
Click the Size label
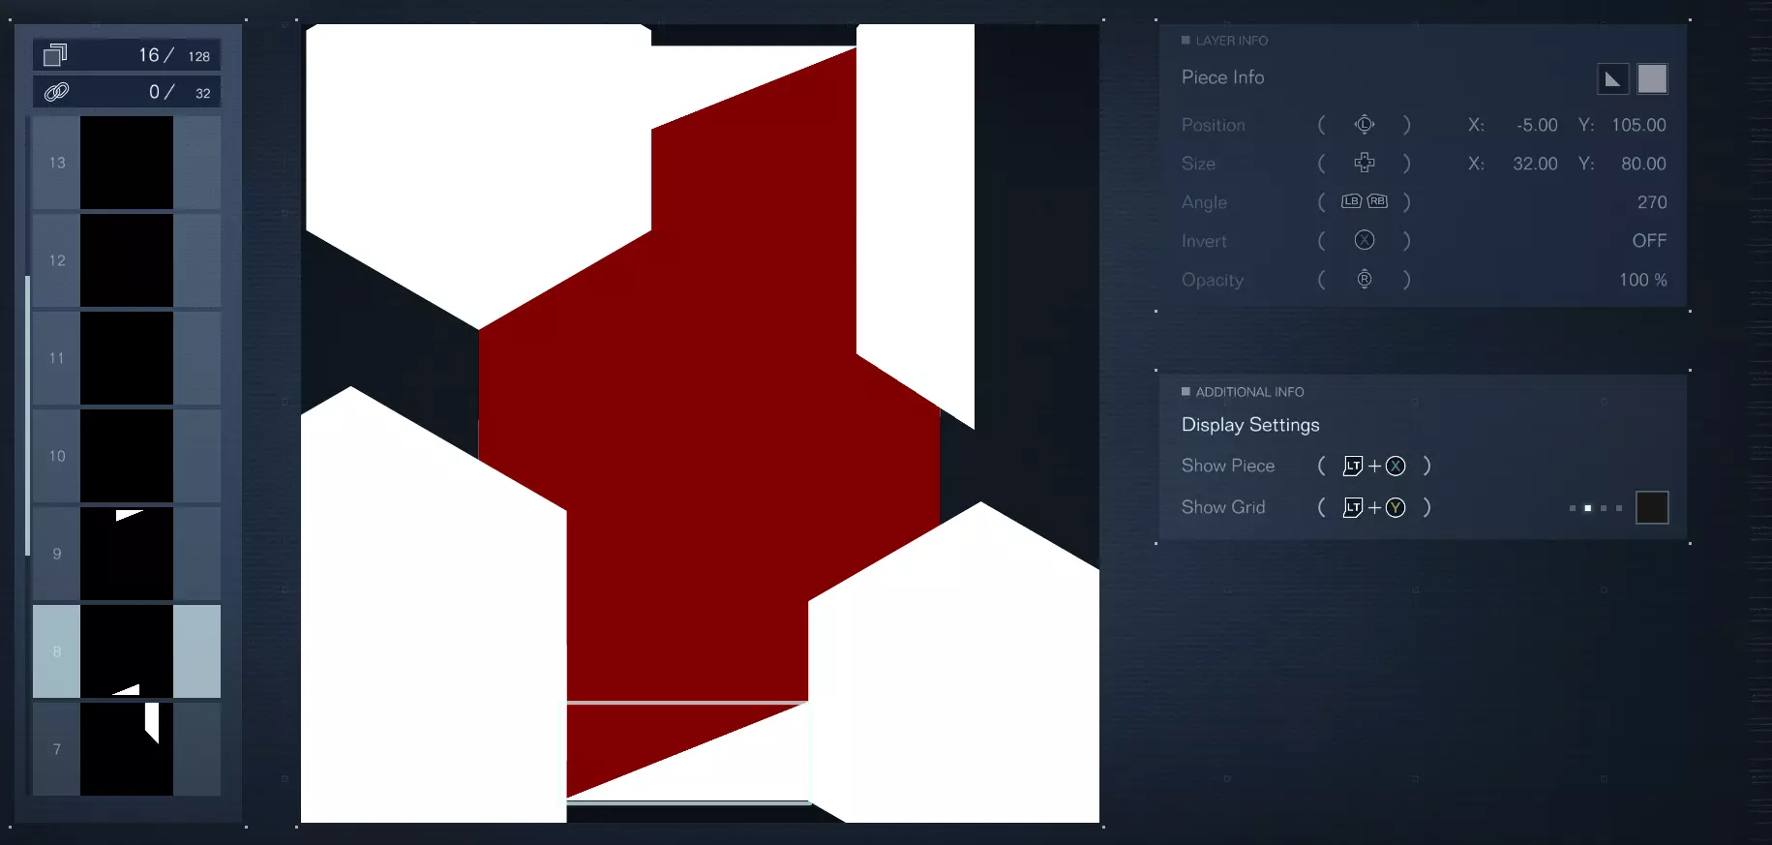[1198, 164]
